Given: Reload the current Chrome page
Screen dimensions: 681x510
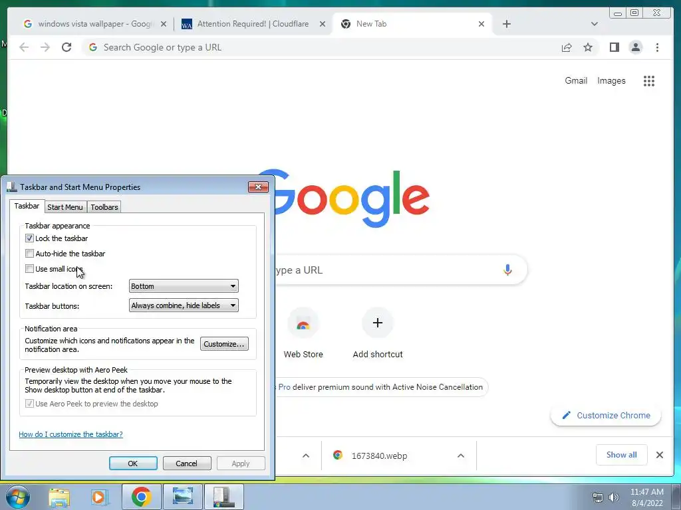Looking at the screenshot, I should [67, 47].
